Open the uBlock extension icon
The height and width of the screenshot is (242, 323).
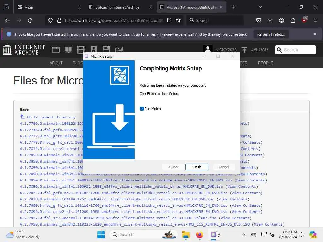(304, 20)
